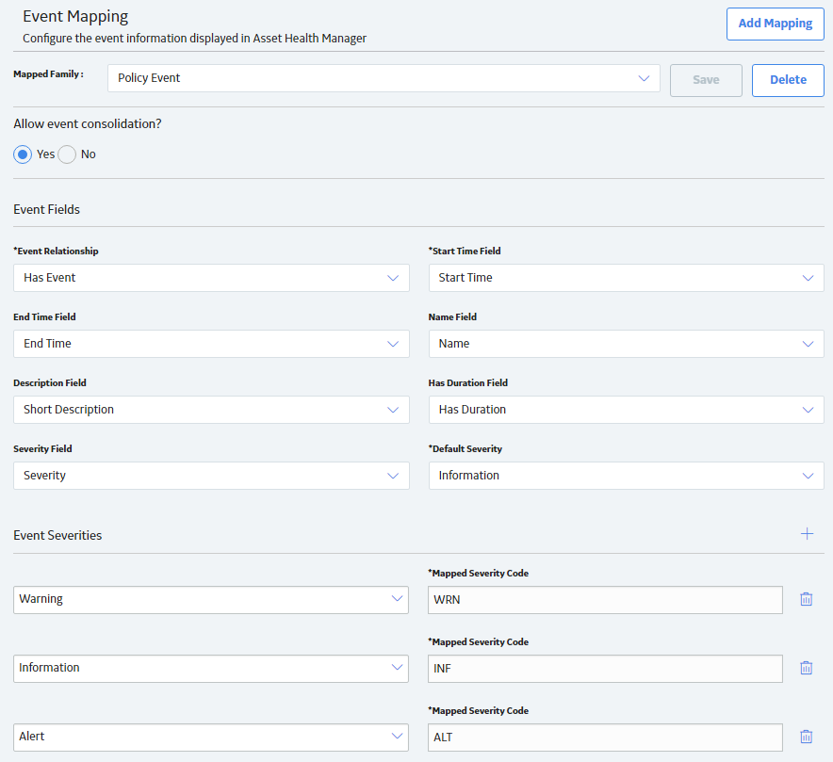Delete the Warning severity row via trash icon
Screen dimensions: 833x762
coord(806,599)
